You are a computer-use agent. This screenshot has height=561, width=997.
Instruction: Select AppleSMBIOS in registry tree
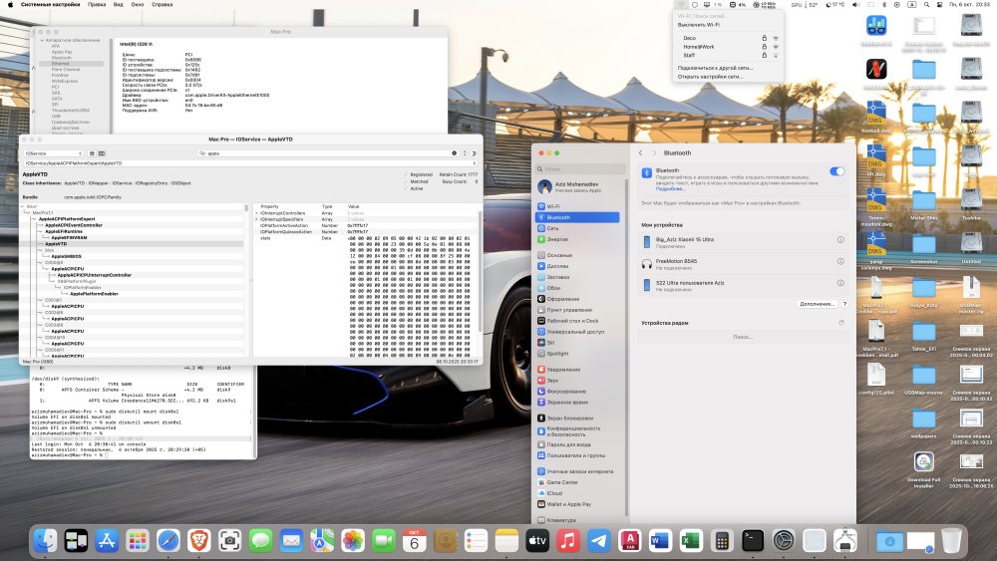pyautogui.click(x=66, y=257)
